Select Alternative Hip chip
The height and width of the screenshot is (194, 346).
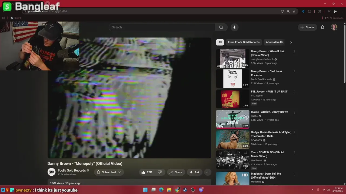tap(275, 42)
